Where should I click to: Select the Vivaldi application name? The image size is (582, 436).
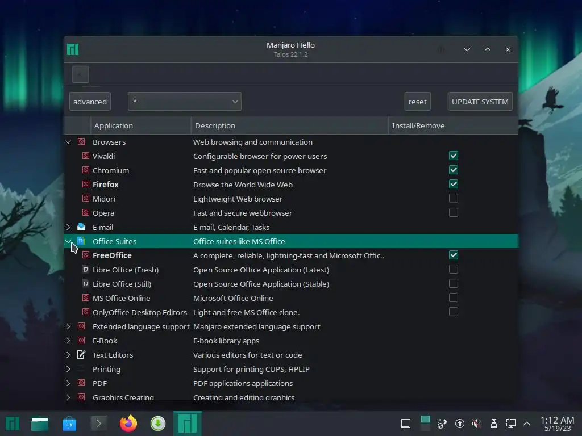pyautogui.click(x=103, y=157)
